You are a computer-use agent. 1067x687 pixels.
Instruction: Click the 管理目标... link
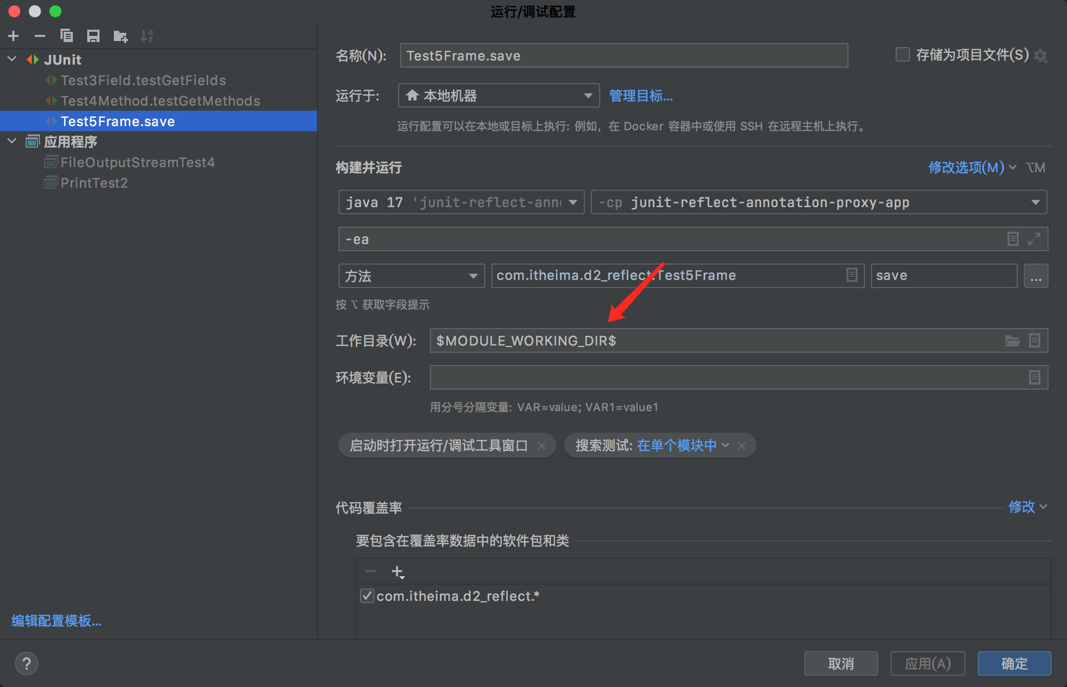(x=641, y=96)
